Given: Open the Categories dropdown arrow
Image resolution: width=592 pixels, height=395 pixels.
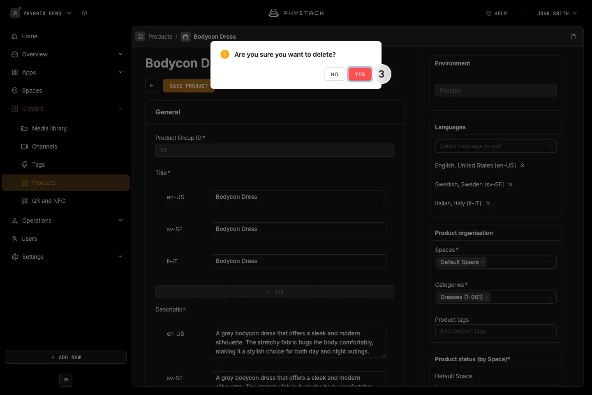Looking at the screenshot, I should (x=550, y=297).
